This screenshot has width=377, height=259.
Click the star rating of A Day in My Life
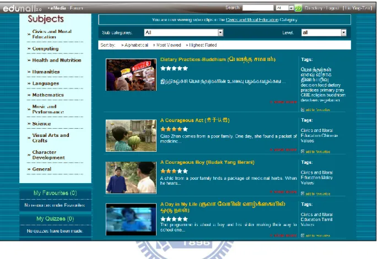(x=174, y=219)
